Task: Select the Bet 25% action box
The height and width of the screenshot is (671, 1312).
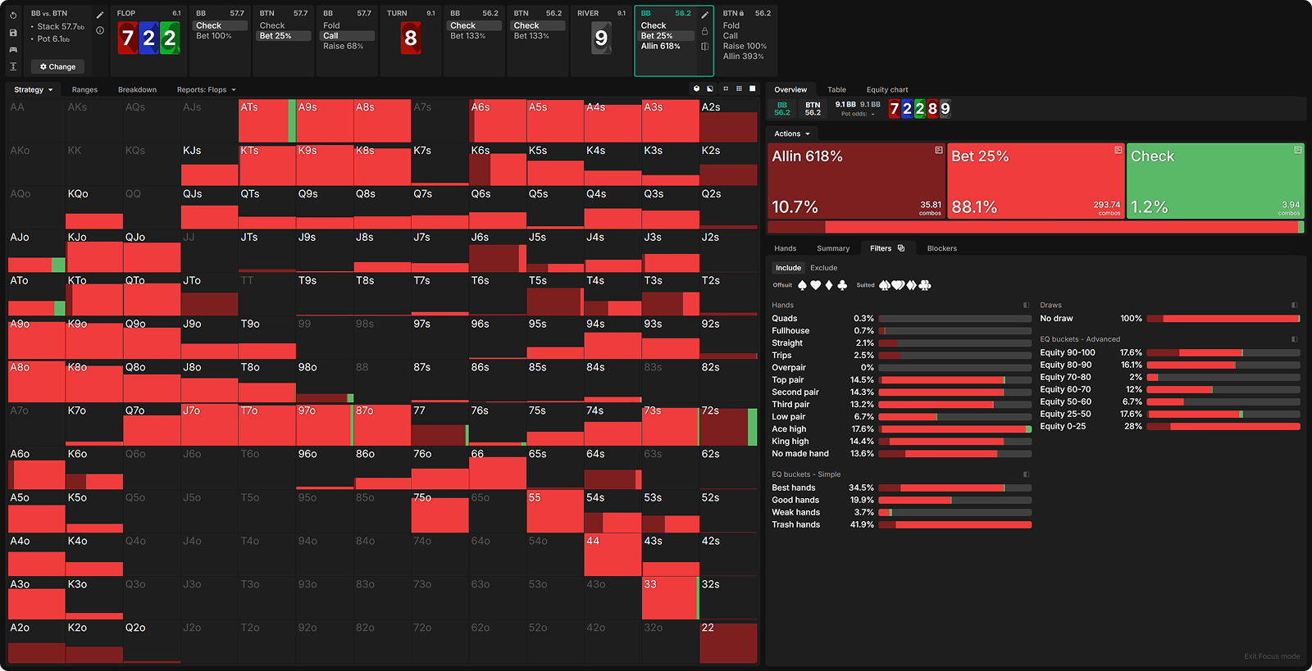Action: pos(1036,181)
